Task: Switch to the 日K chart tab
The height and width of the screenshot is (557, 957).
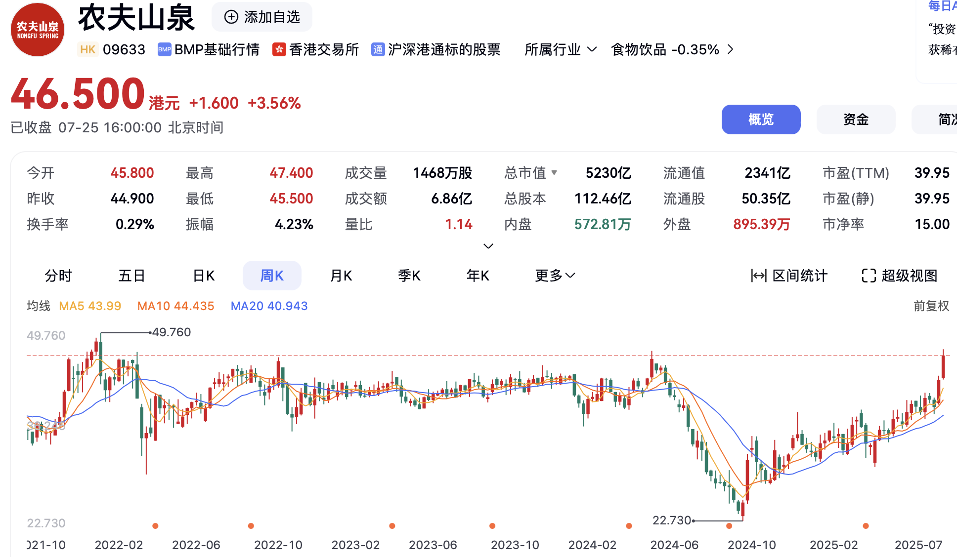Action: pos(204,276)
